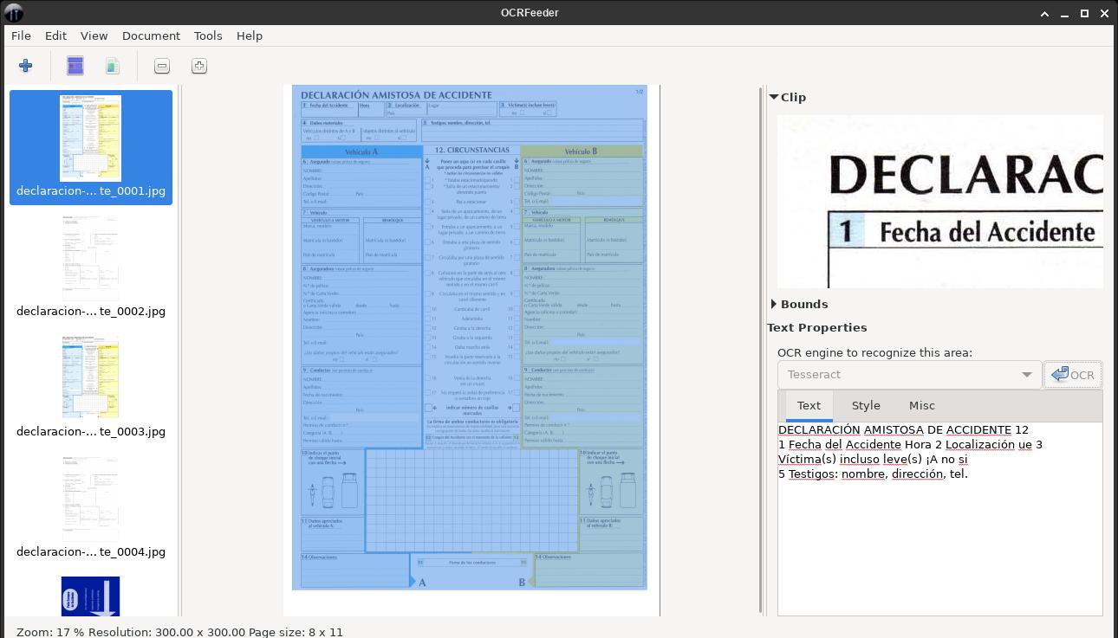1118x638 pixels.
Task: Click the generate ODT document icon
Action: pyautogui.click(x=113, y=66)
